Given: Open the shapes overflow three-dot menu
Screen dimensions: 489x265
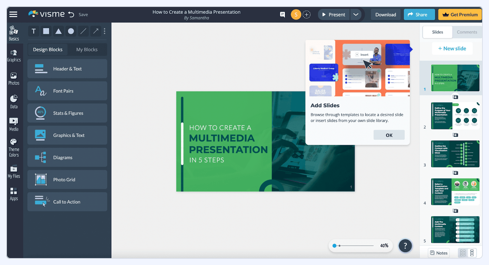Looking at the screenshot, I should point(104,31).
